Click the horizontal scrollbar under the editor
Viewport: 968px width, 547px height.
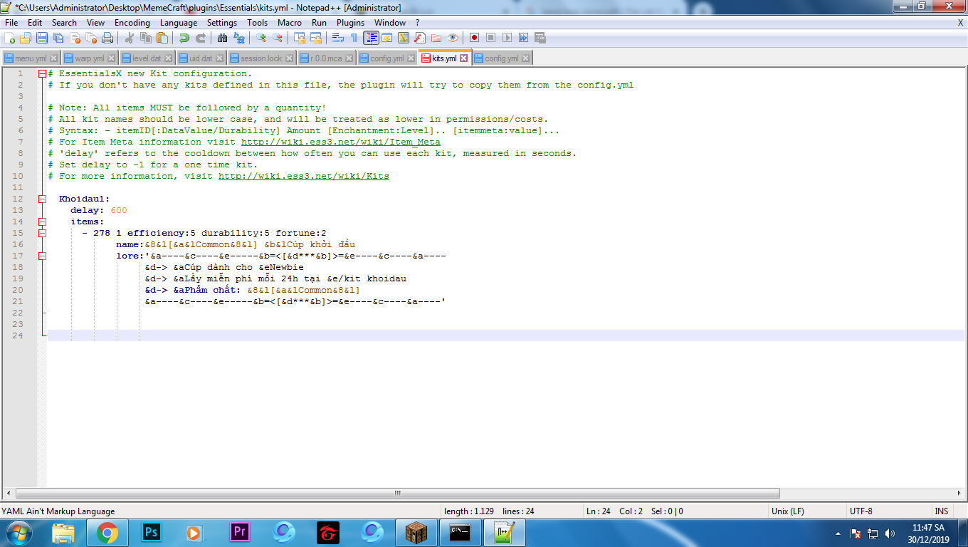[397, 493]
